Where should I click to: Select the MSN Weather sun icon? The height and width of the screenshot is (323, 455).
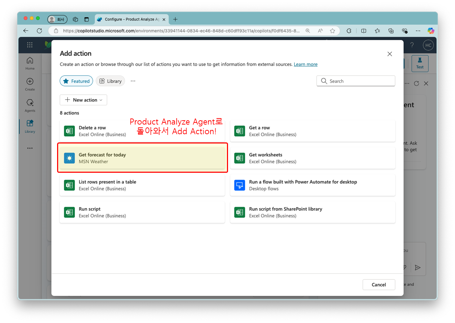[69, 158]
